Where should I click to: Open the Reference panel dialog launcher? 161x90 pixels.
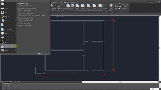[x=106, y=12]
